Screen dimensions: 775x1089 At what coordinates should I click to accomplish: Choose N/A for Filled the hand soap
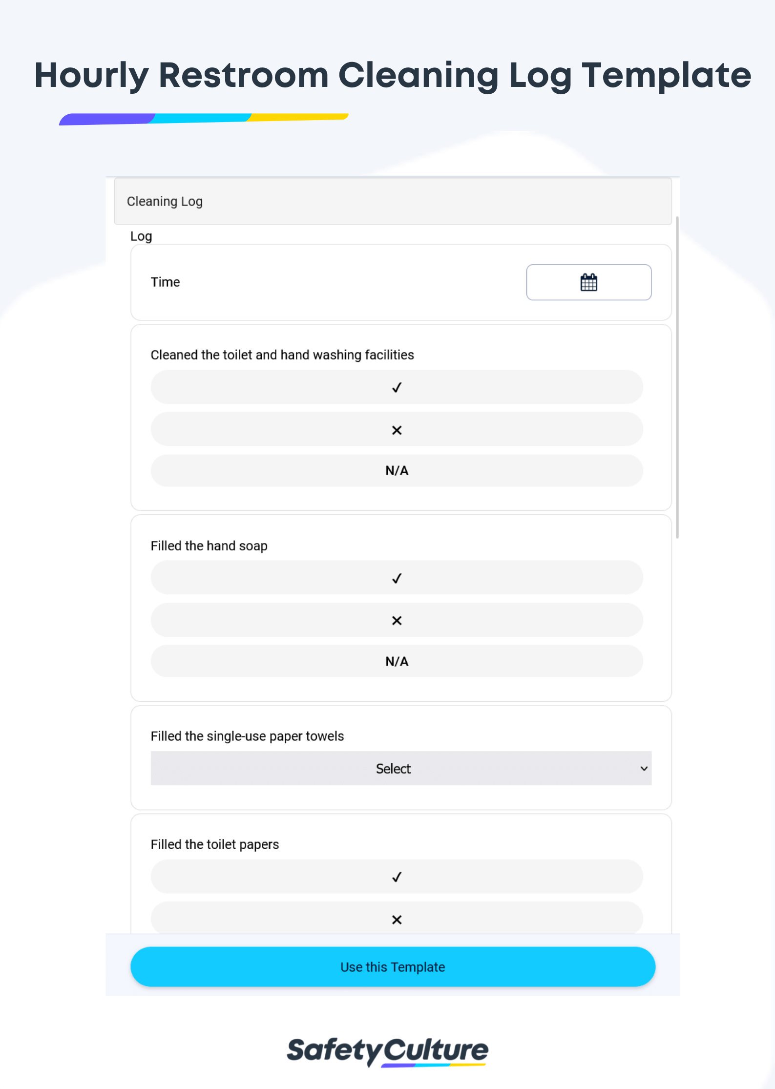(397, 661)
